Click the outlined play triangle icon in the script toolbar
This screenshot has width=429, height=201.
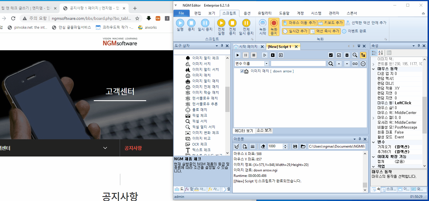[x=265, y=55]
